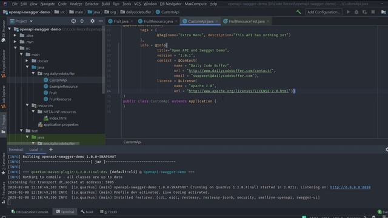Viewport: 388px width, 218px height.
Task: Open Project panel settings gear
Action: point(92,21)
